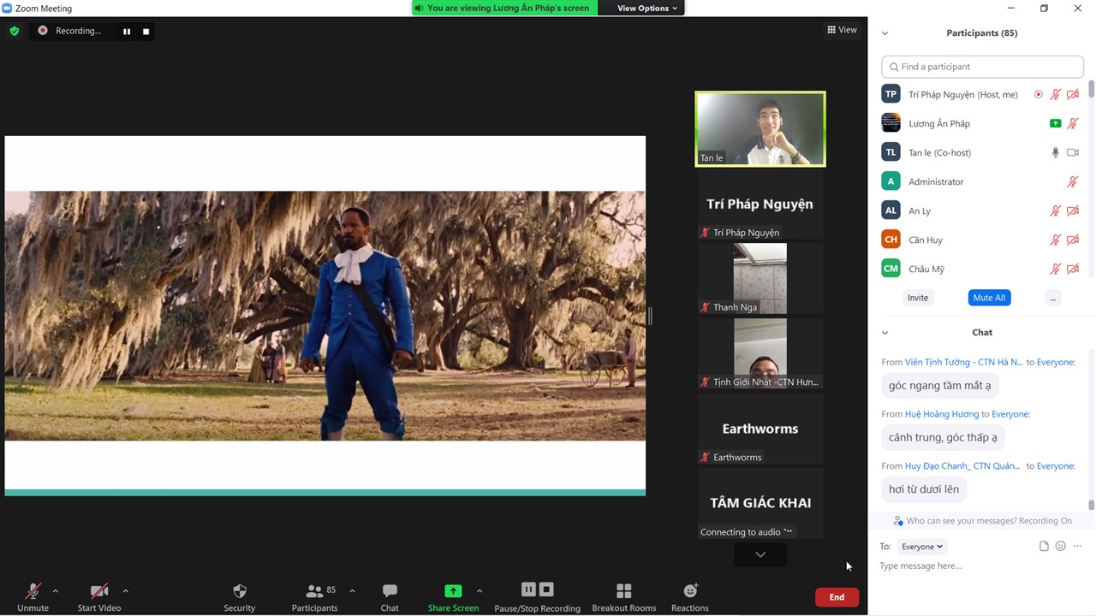Image resolution: width=1096 pixels, height=616 pixels.
Task: Click the camera icon for Tan le
Action: (1073, 152)
